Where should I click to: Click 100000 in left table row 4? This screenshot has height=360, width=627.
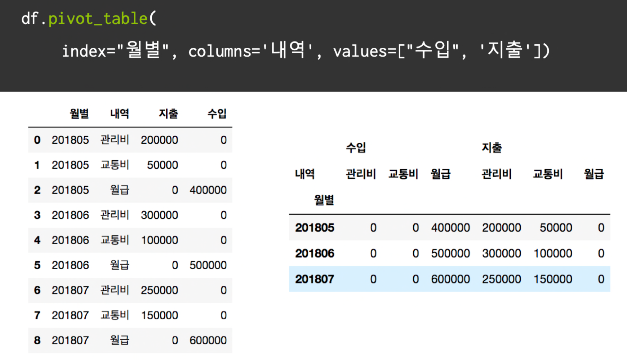(159, 240)
